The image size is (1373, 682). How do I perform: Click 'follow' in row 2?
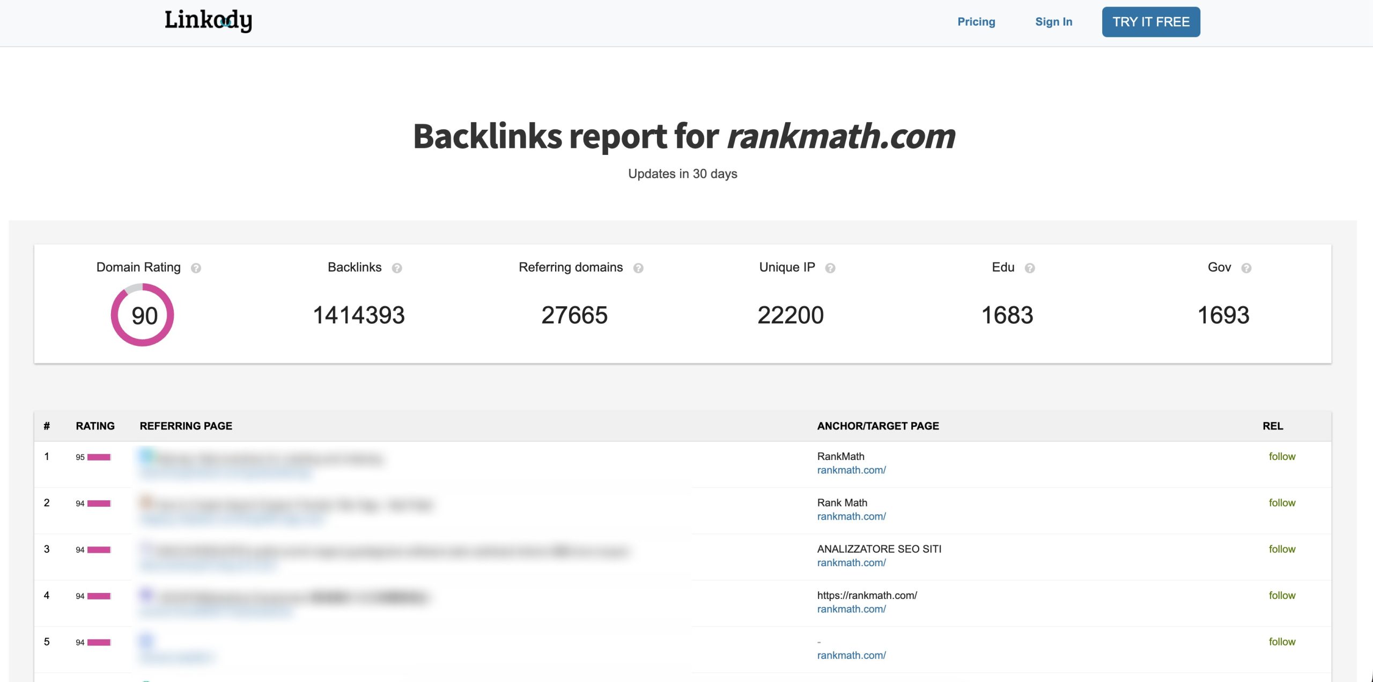coord(1282,503)
